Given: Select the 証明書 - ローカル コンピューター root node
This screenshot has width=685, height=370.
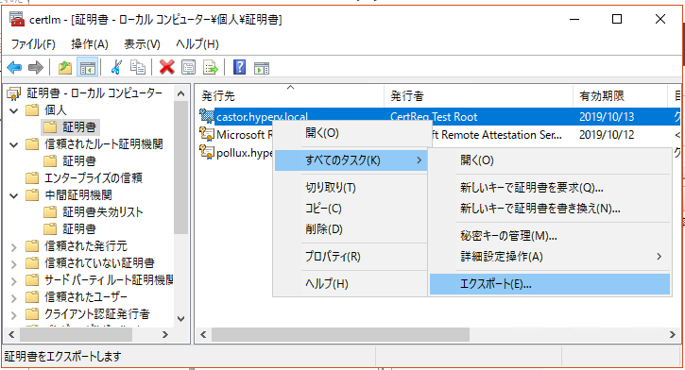Looking at the screenshot, I should 94,92.
